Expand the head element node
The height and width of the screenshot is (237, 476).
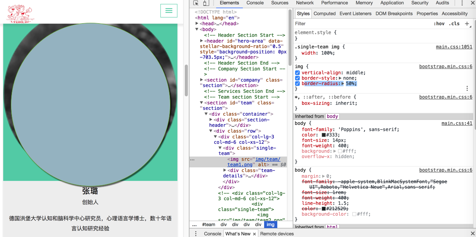click(x=197, y=24)
